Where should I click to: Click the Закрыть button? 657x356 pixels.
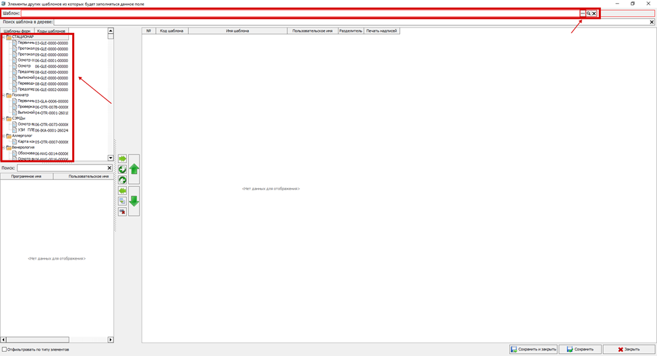pyautogui.click(x=628, y=349)
